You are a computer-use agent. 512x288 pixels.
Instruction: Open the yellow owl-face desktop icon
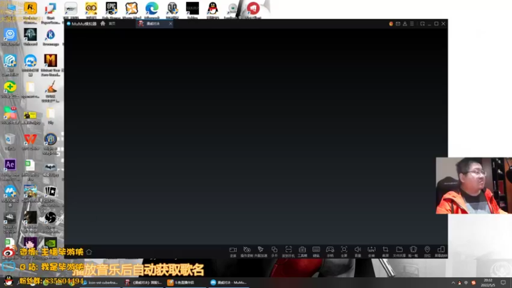(x=91, y=10)
